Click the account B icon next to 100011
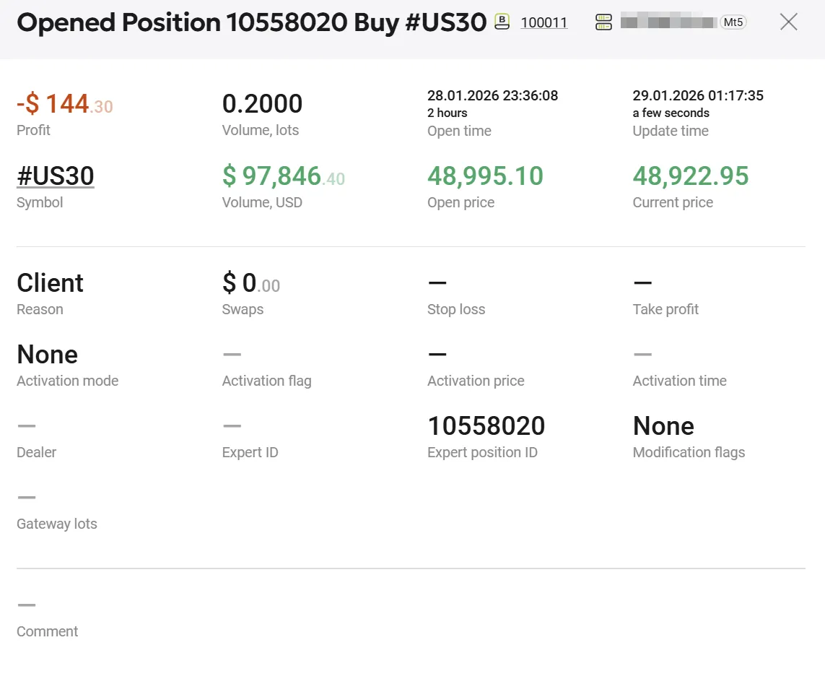The width and height of the screenshot is (825, 679). click(x=502, y=22)
